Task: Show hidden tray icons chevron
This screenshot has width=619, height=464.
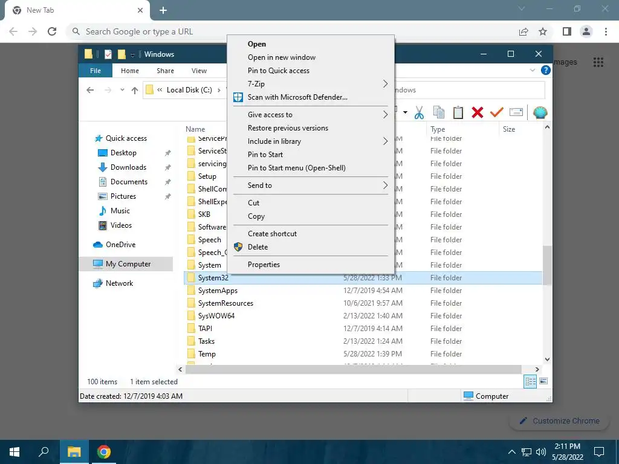Action: (511, 452)
